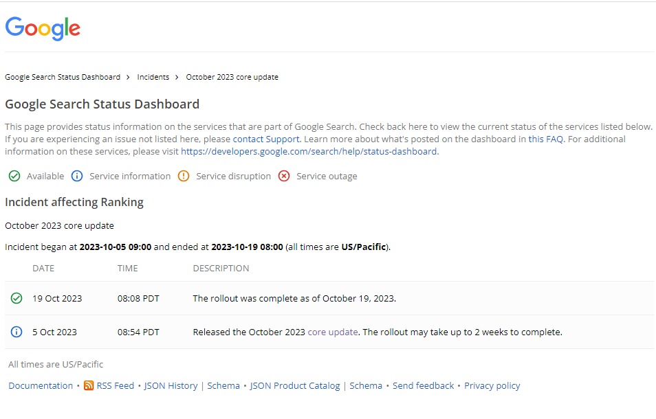Click the TIME column header
The image size is (656, 419).
pyautogui.click(x=128, y=268)
